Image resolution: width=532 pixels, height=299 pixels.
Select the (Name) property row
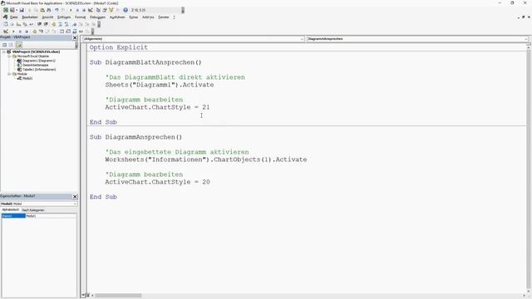point(13,216)
